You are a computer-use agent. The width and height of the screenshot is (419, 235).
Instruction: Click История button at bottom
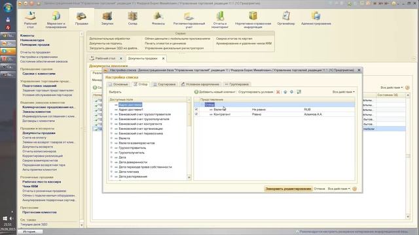(x=29, y=232)
